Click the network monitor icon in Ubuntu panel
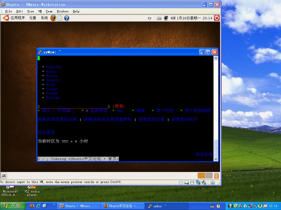Viewport: 281px width, 210px height. 166,18
